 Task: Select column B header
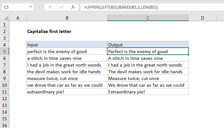(x=67, y=18)
